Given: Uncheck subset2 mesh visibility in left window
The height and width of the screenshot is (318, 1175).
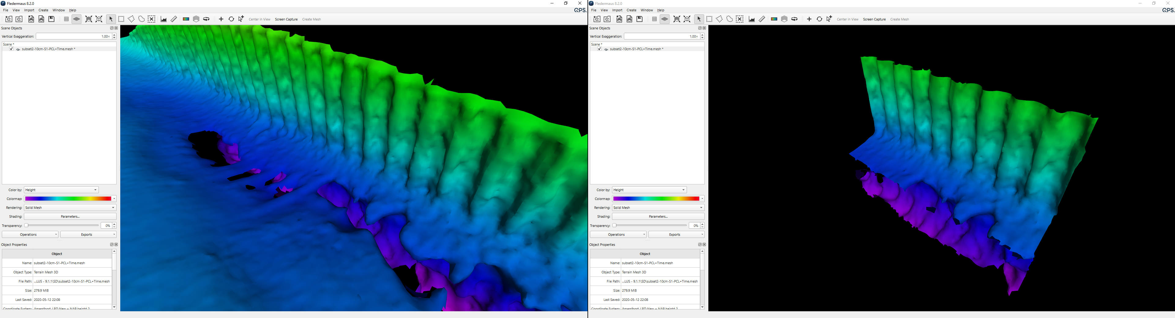Looking at the screenshot, I should click(x=11, y=49).
